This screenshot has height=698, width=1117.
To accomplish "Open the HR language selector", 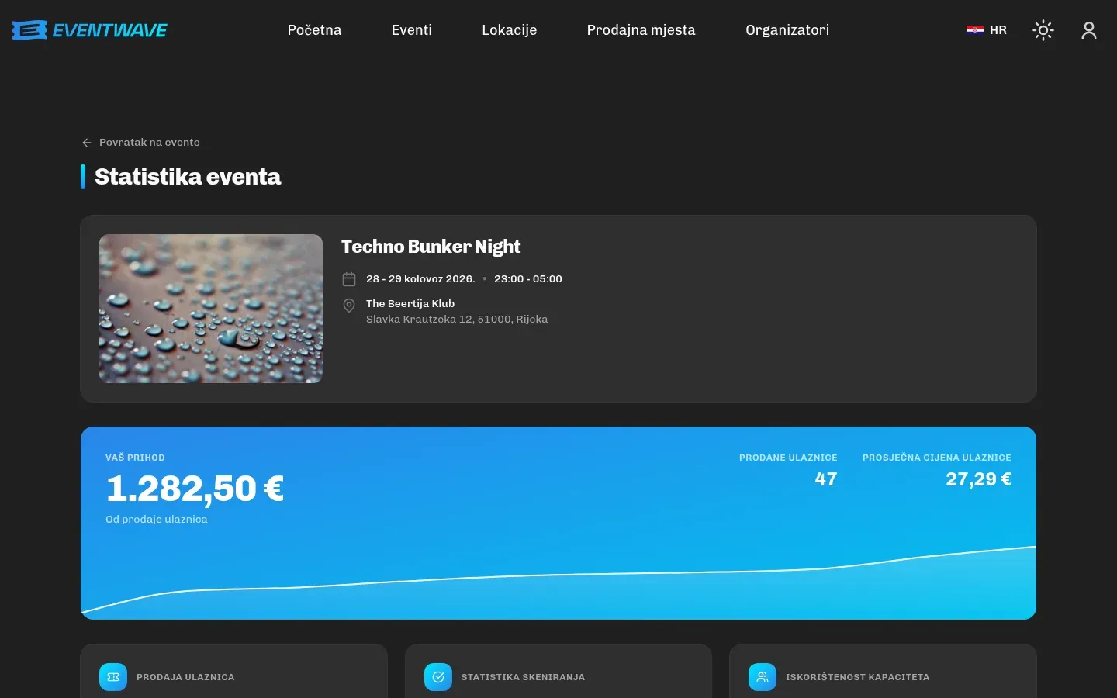I will coord(987,30).
